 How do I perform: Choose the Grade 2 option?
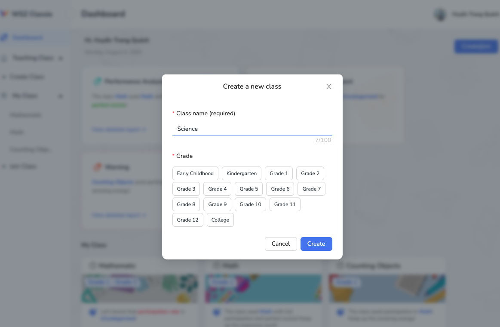pos(310,173)
